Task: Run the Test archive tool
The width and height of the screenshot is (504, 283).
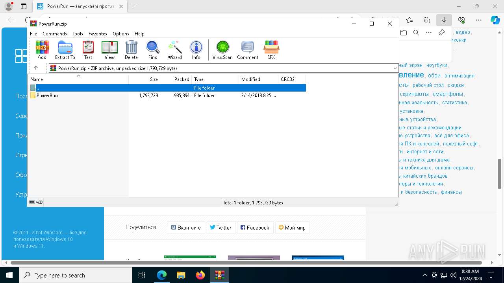Action: pyautogui.click(x=88, y=50)
